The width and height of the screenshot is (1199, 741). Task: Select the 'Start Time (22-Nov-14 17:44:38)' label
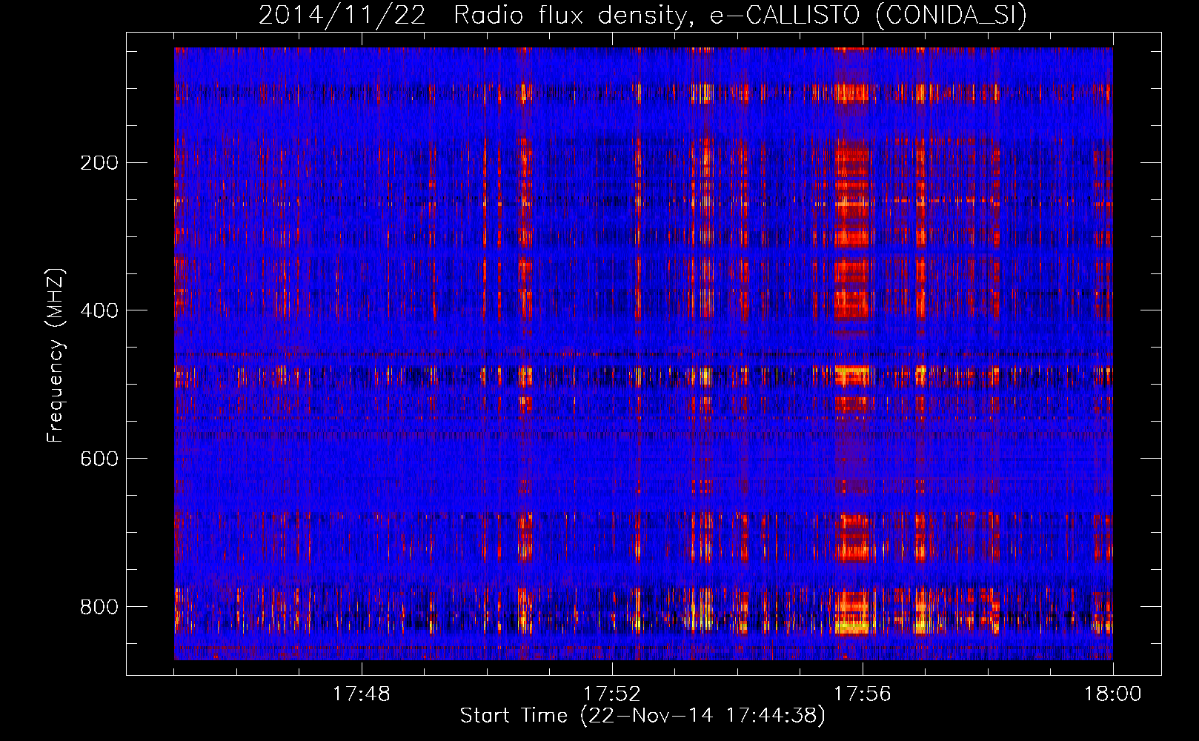(642, 716)
